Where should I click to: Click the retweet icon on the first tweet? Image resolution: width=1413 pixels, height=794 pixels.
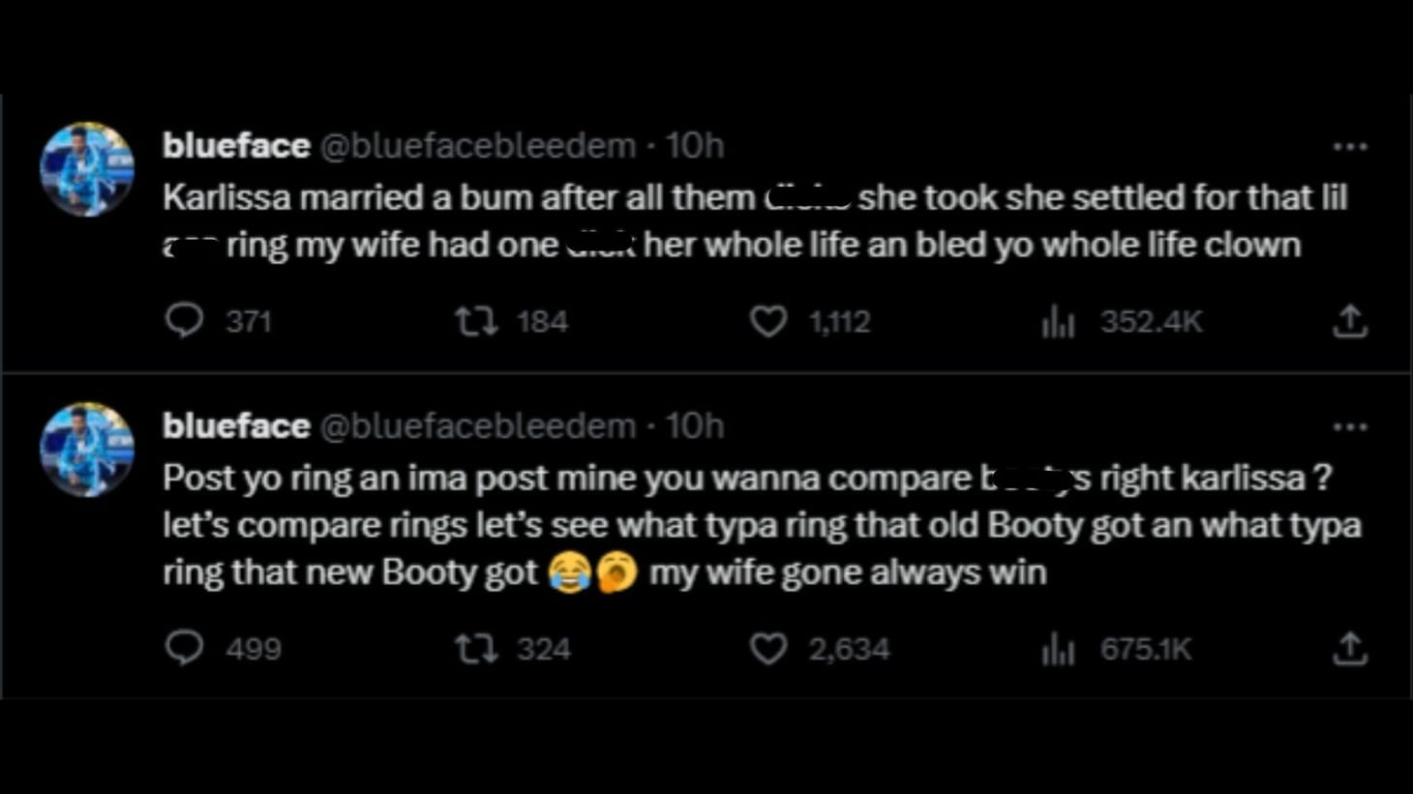[x=477, y=320]
